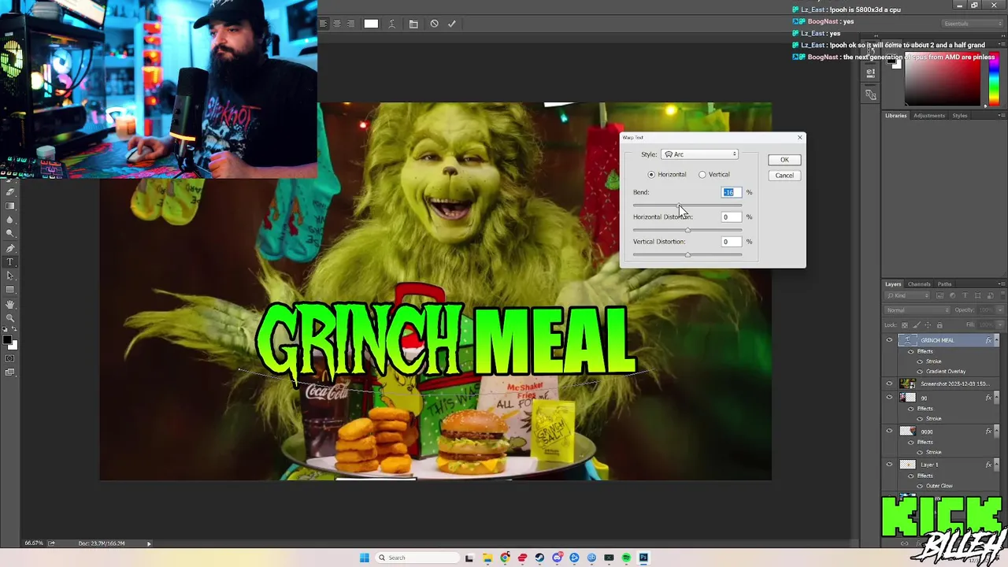Select the Zoom tool in toolbar

pyautogui.click(x=10, y=317)
